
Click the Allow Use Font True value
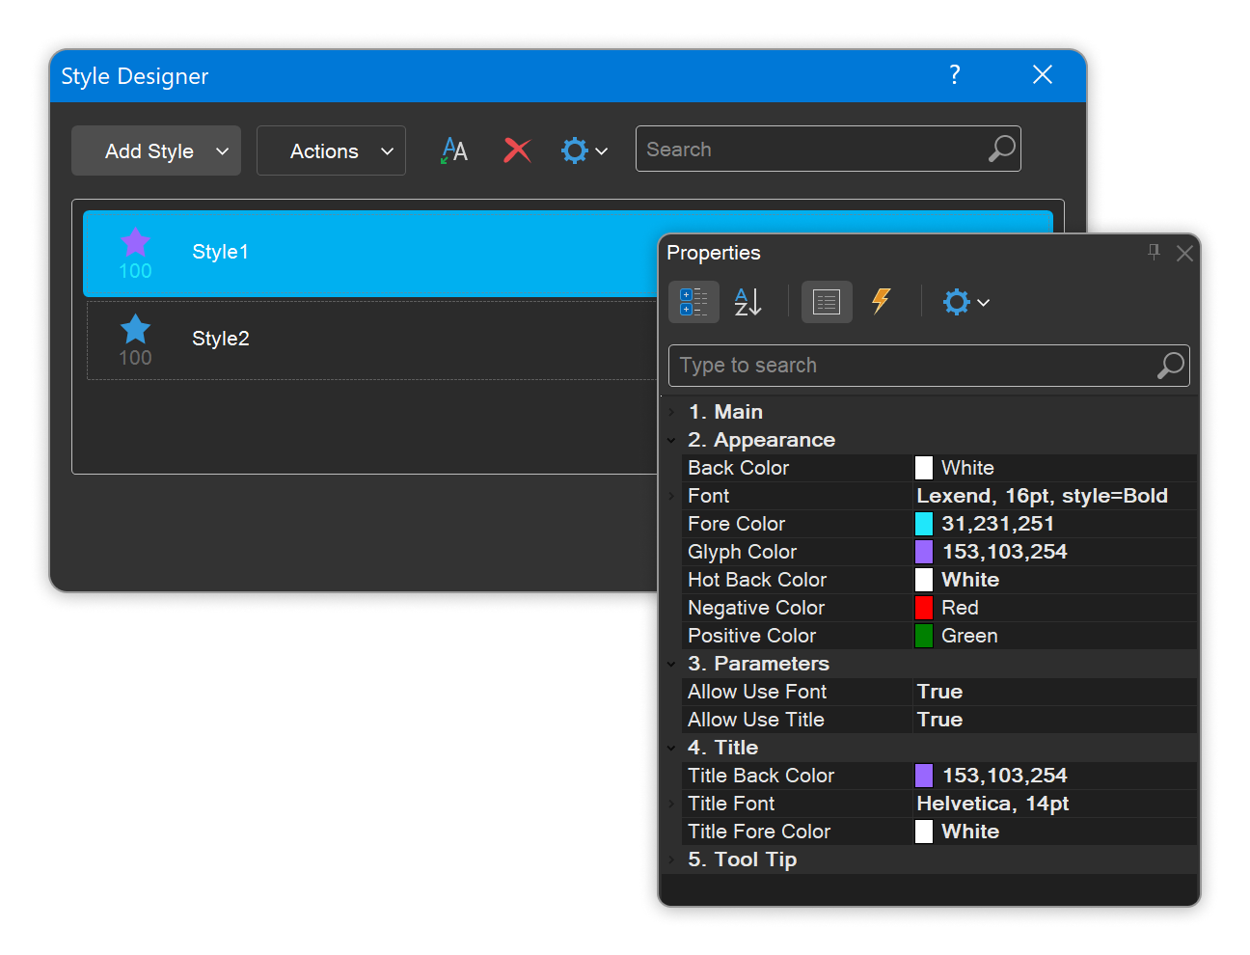tap(939, 692)
